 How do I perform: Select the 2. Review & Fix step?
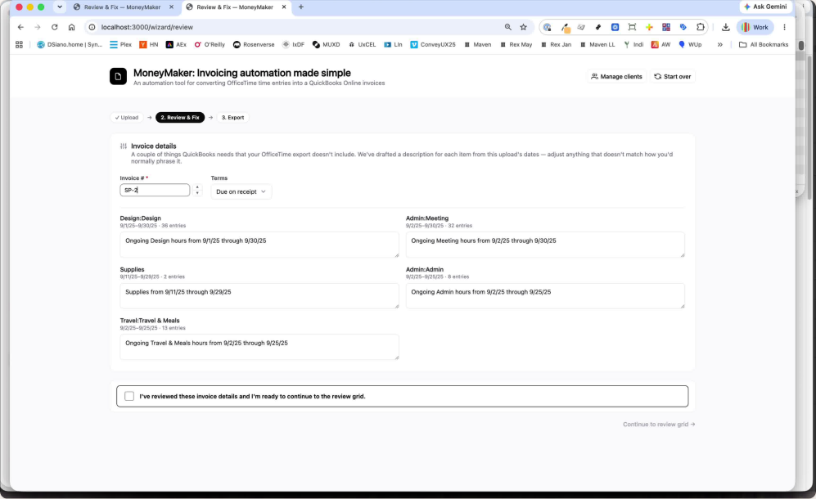tap(180, 118)
